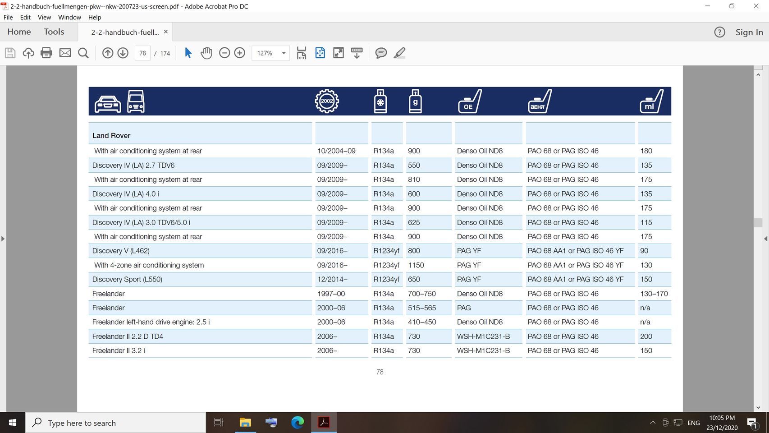Viewport: 769px width, 433px height.
Task: Click 'Freelander left-hand drive engine: 2.5 i'
Action: pyautogui.click(x=151, y=322)
